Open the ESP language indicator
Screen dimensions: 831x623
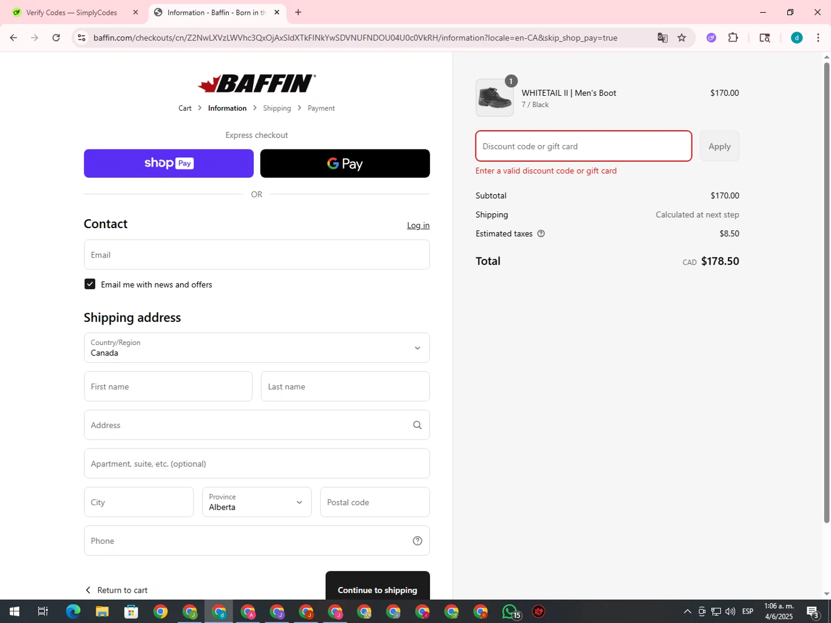pos(747,611)
